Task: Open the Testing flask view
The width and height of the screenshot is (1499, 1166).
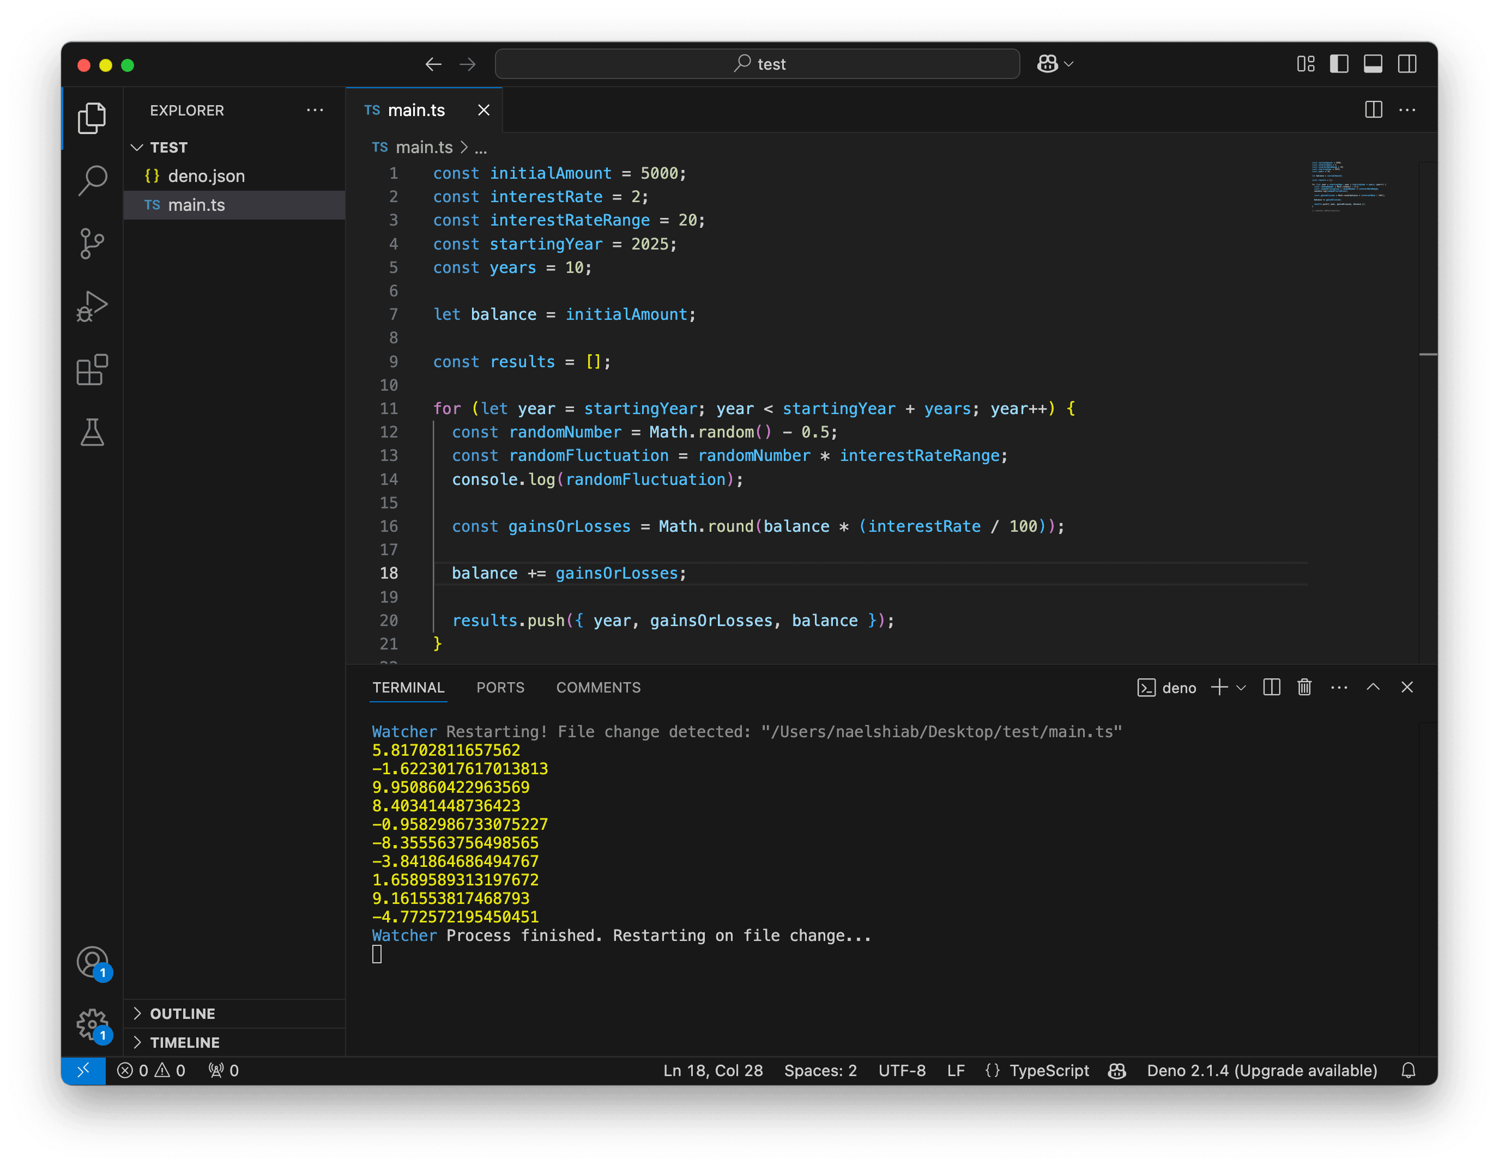Action: 92,432
